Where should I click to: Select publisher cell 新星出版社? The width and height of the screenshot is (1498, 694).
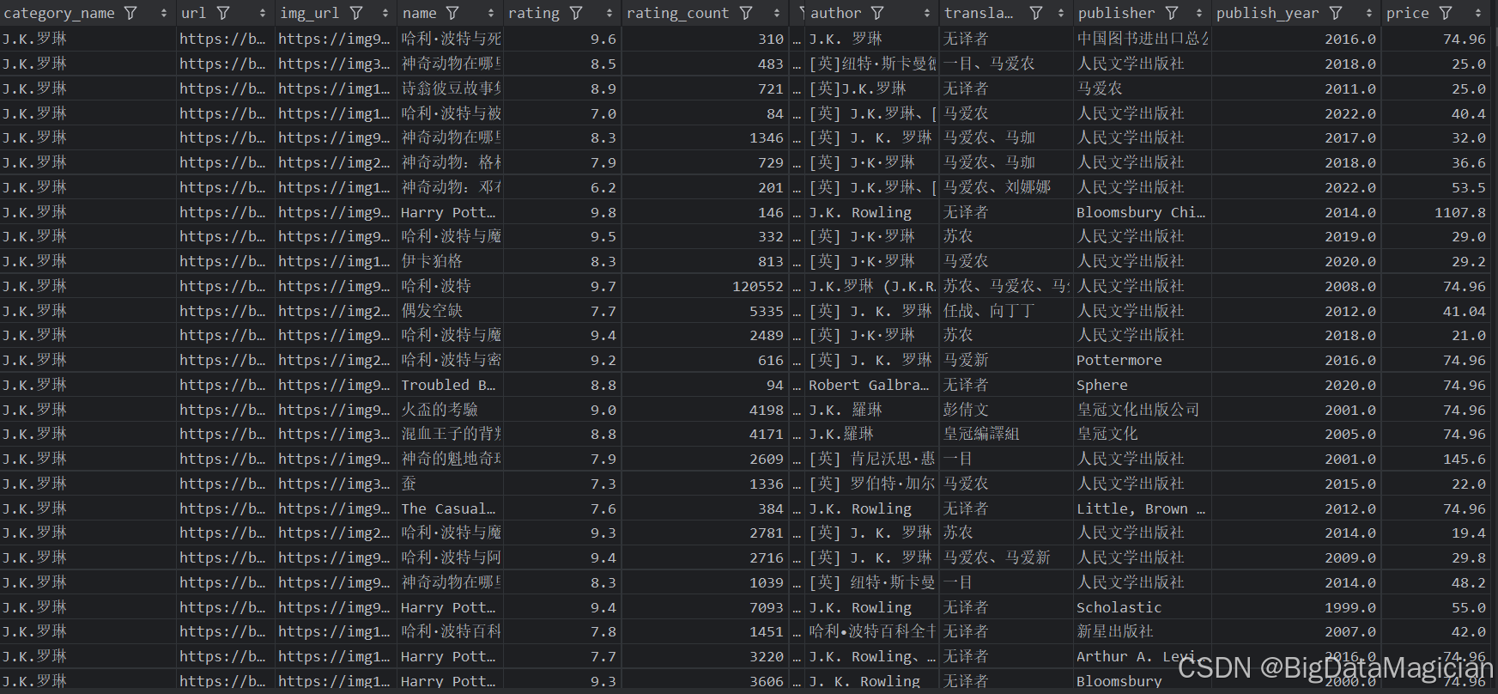pyautogui.click(x=1115, y=631)
